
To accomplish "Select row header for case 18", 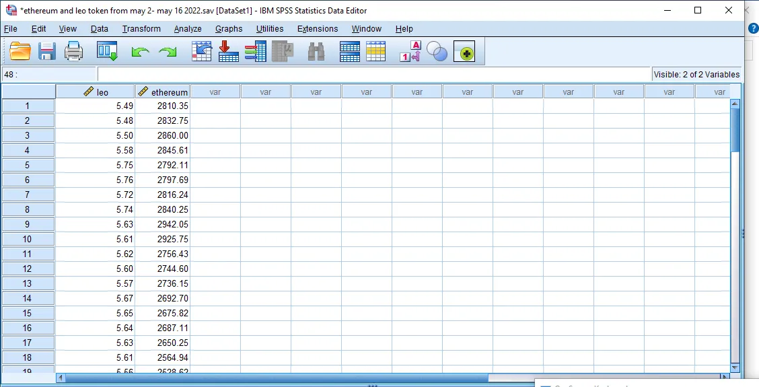I will [28, 357].
